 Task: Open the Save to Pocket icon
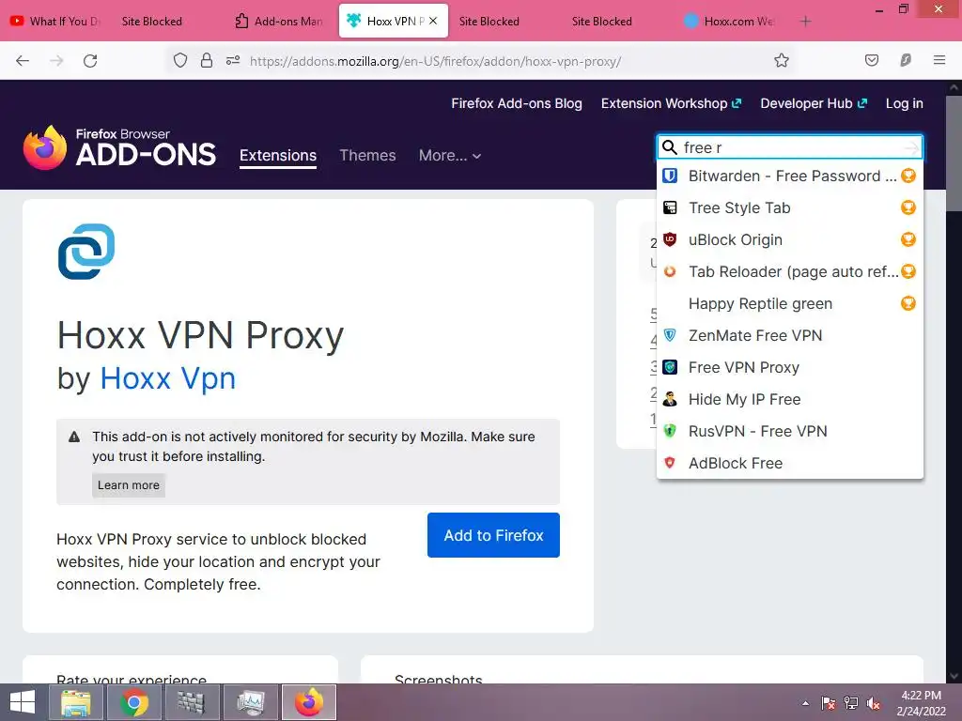(871, 60)
